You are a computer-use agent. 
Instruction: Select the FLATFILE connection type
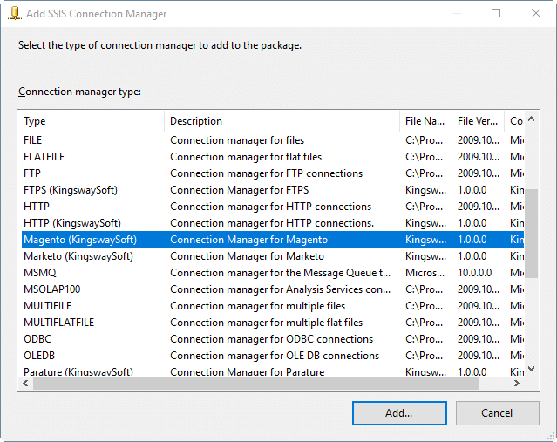pos(273,157)
